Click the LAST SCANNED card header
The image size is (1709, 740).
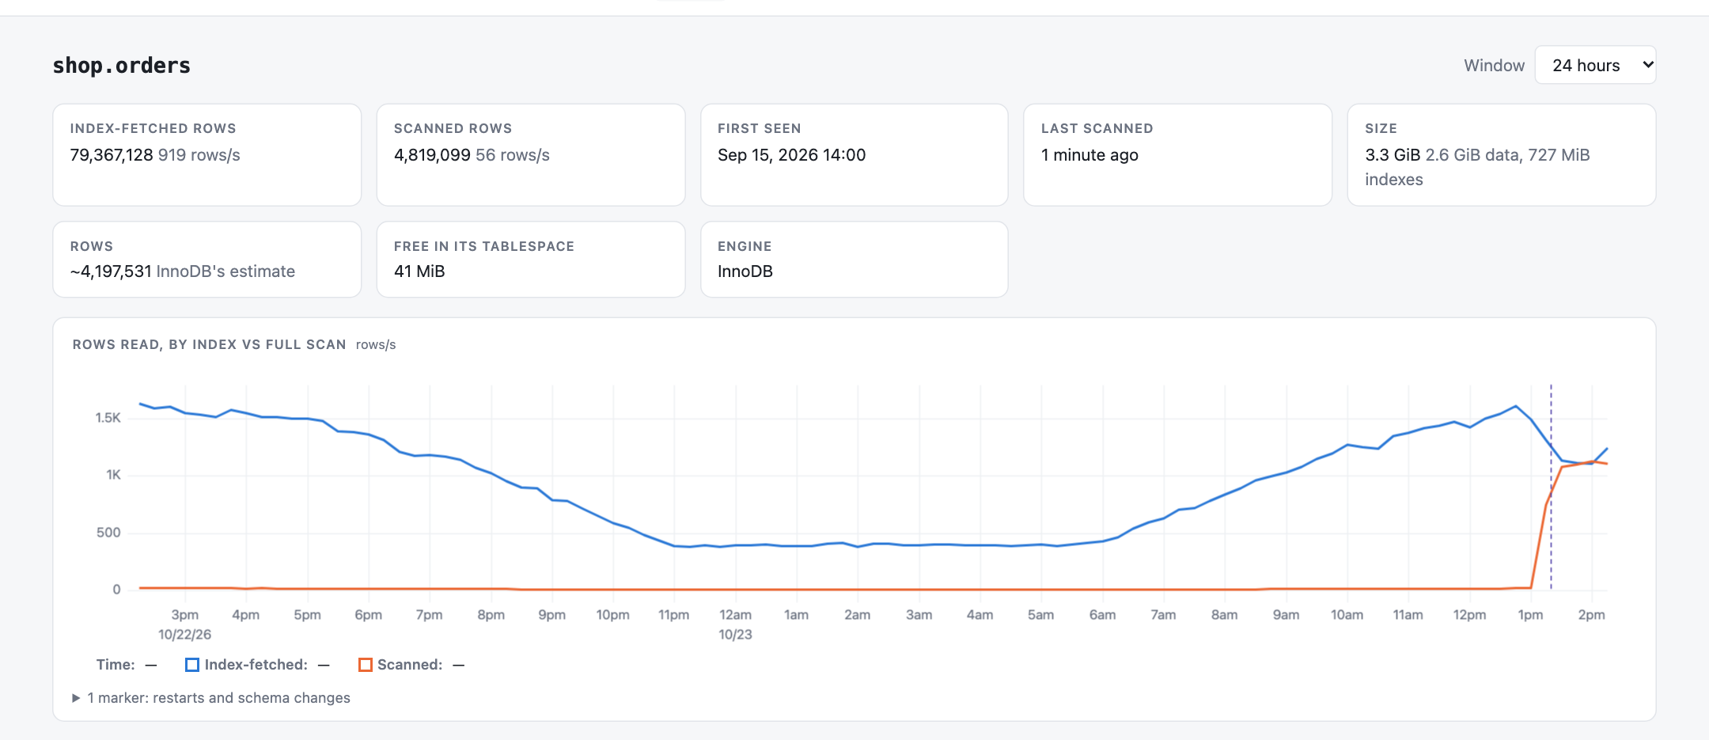point(1097,128)
